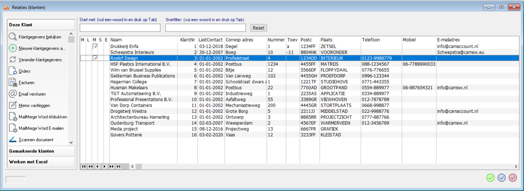The width and height of the screenshot is (524, 191).
Task: Select the Verander klantgegevens refresh icon
Action: [x=13, y=60]
